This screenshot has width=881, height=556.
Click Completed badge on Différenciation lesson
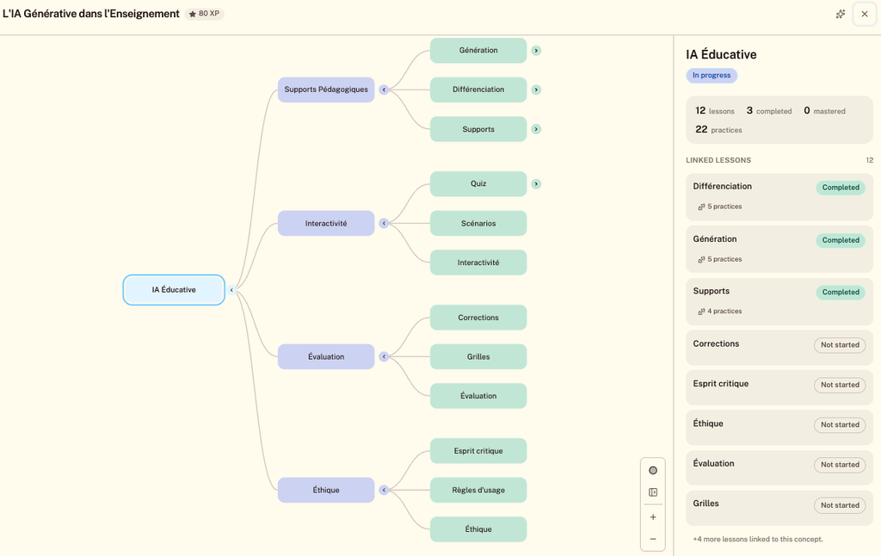pos(841,188)
